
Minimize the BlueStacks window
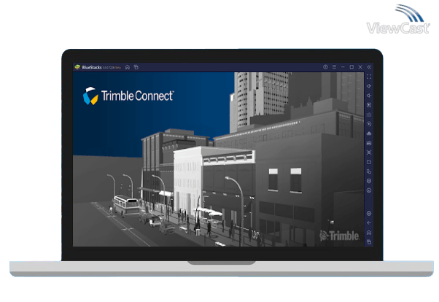(x=343, y=67)
